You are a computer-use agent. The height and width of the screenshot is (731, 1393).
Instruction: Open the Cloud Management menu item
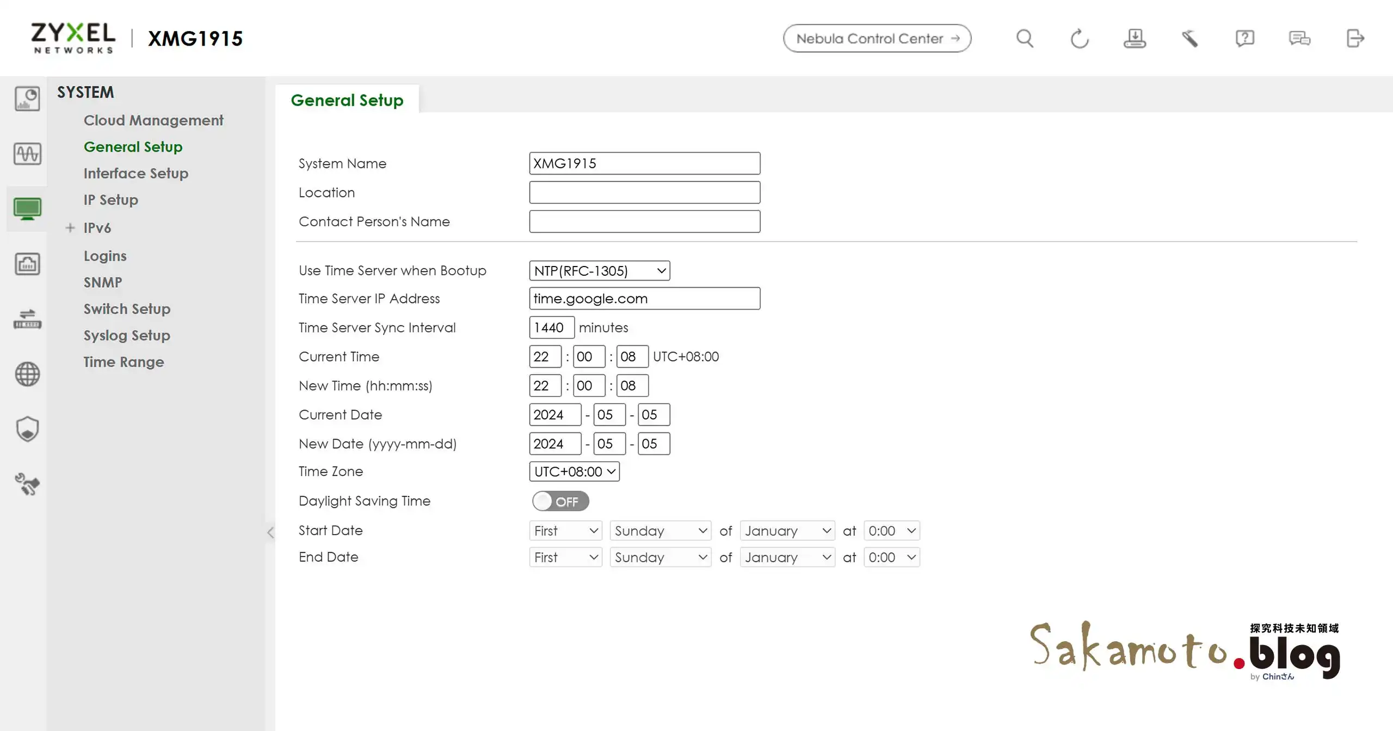(153, 120)
